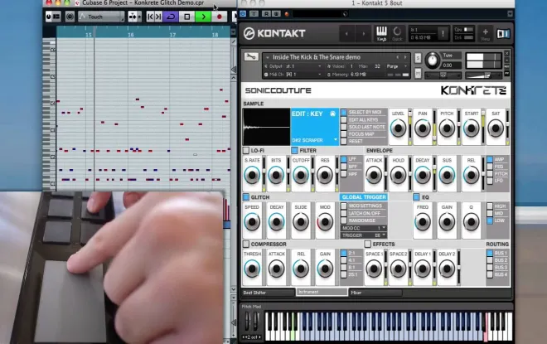
Task: Open the Output channel dropdown
Action: pos(293,66)
